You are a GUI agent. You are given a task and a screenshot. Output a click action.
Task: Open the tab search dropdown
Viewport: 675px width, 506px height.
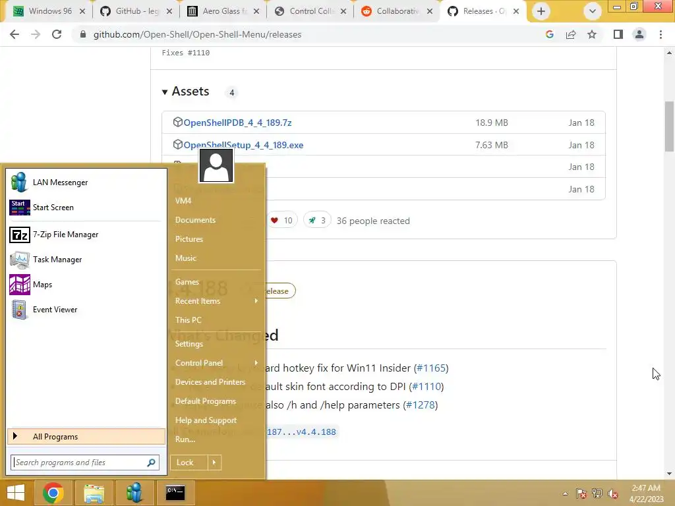point(593,11)
